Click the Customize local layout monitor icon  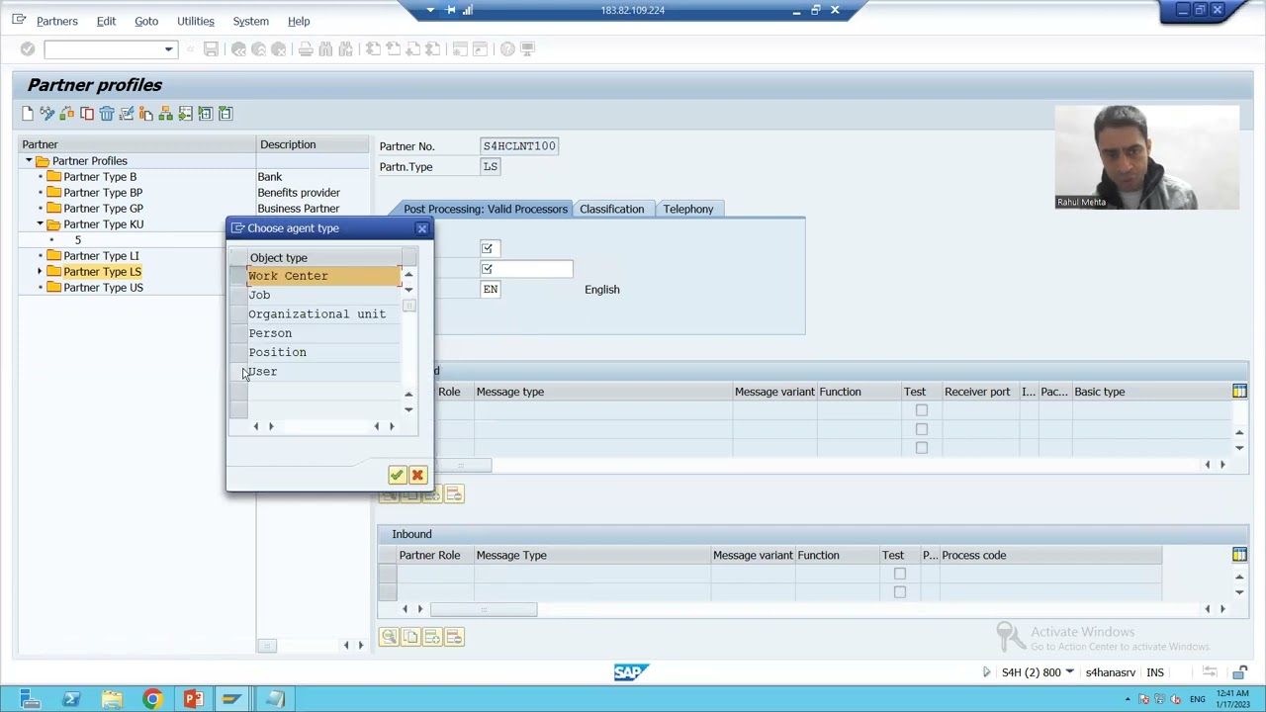click(x=527, y=48)
